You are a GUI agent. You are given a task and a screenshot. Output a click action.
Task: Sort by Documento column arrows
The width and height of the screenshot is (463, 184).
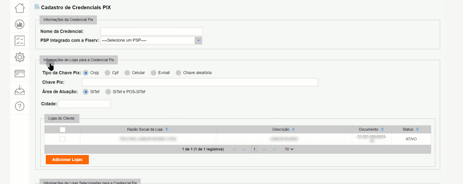coord(382,129)
